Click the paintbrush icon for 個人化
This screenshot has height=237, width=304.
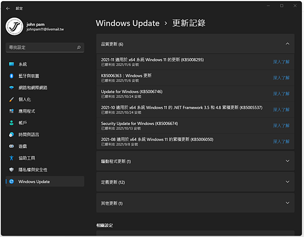[x=12, y=100]
